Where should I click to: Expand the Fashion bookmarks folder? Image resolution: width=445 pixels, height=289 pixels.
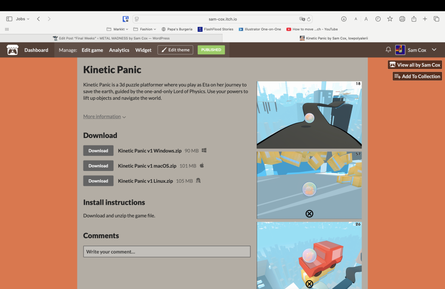pyautogui.click(x=145, y=29)
